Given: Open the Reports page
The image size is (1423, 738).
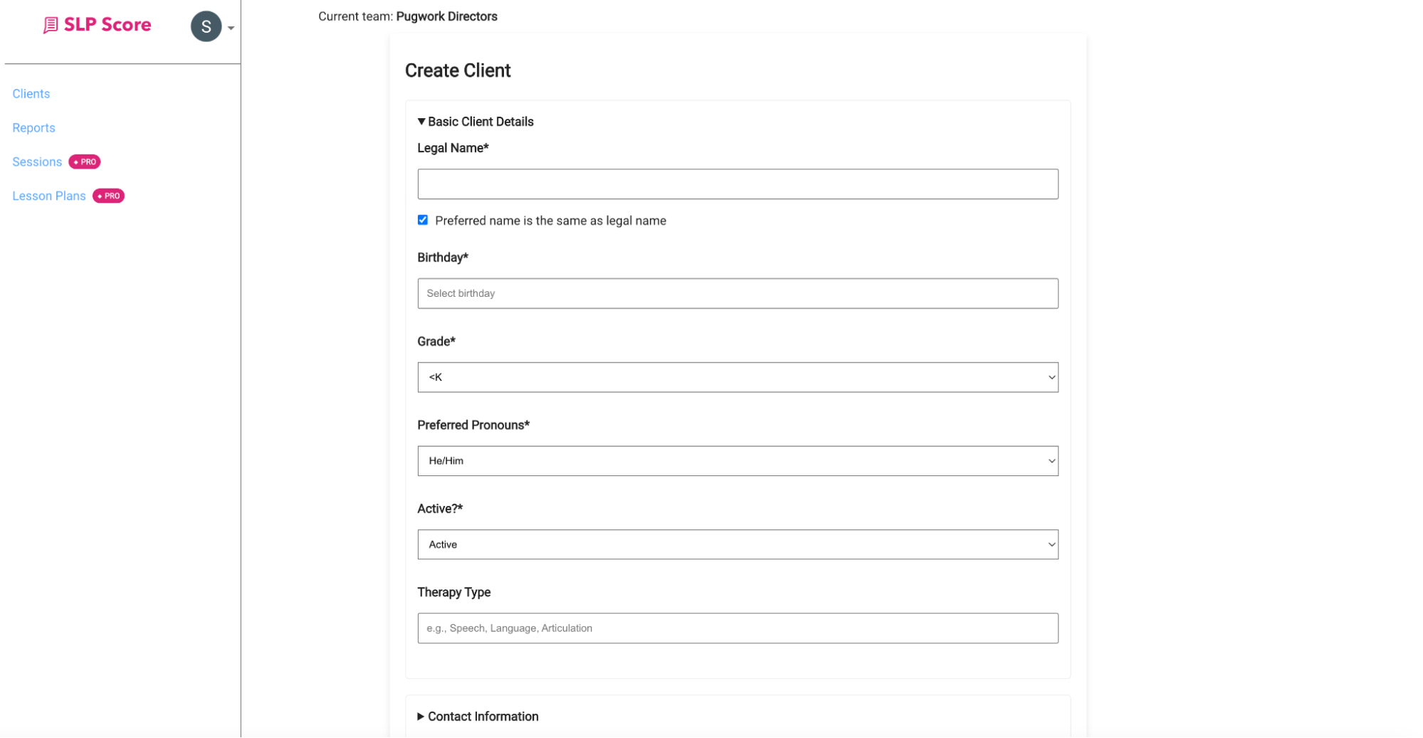Looking at the screenshot, I should (x=33, y=127).
